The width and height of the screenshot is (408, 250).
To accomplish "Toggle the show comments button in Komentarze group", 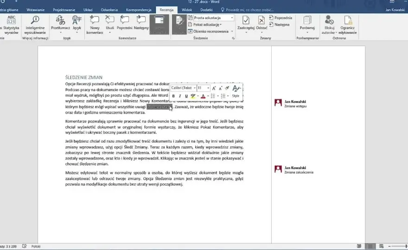I will click(159, 25).
